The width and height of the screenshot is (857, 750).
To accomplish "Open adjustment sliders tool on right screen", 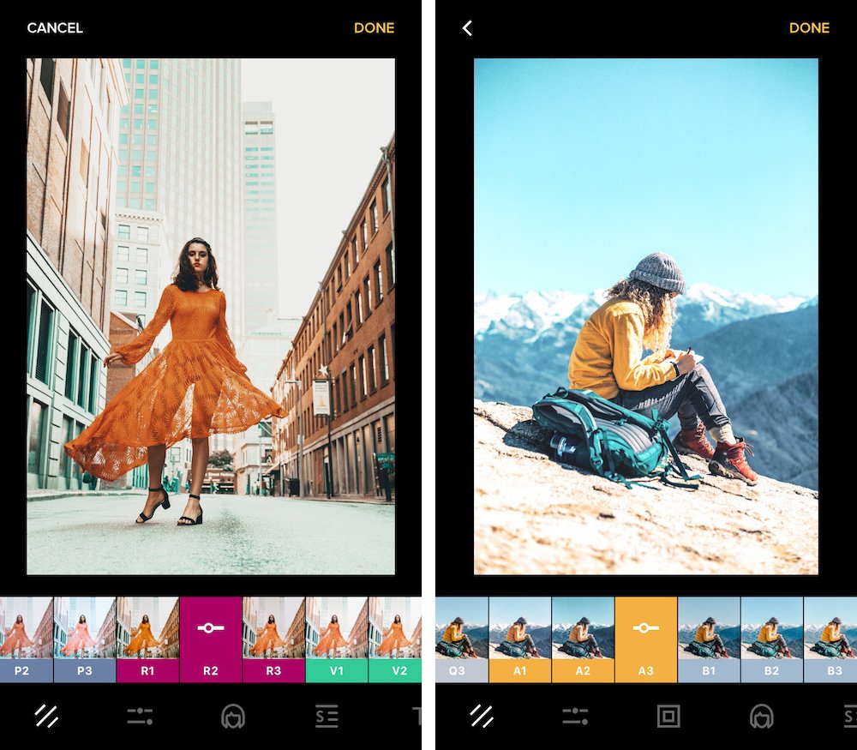I will [x=574, y=716].
